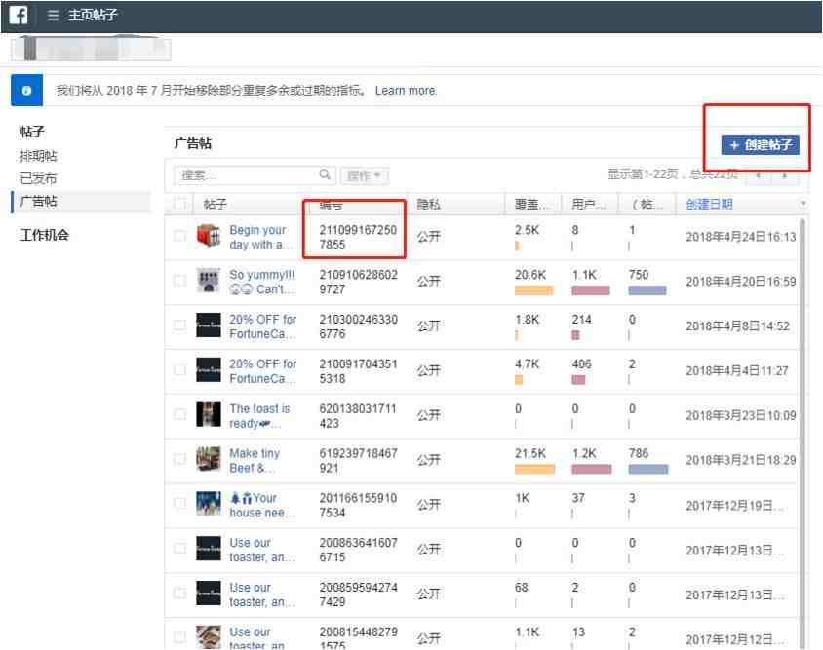The height and width of the screenshot is (650, 823).
Task: Open 'Use our toaster' post ID 2008636416076715
Action: [x=262, y=550]
